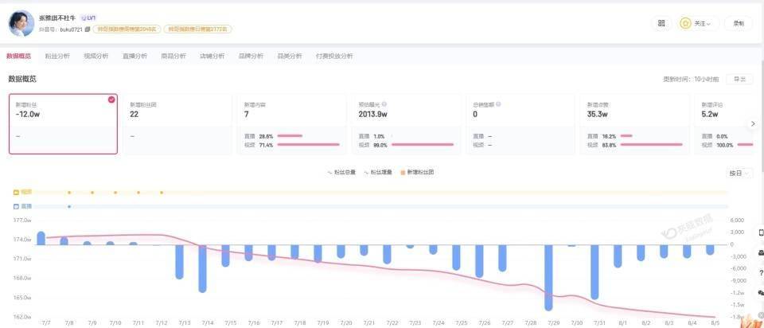
Task: Click the 7/31 blue bar in chart
Action: coord(594,272)
